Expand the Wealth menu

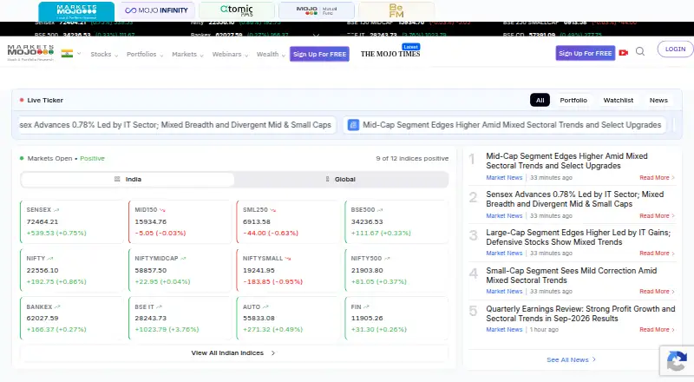pyautogui.click(x=271, y=54)
